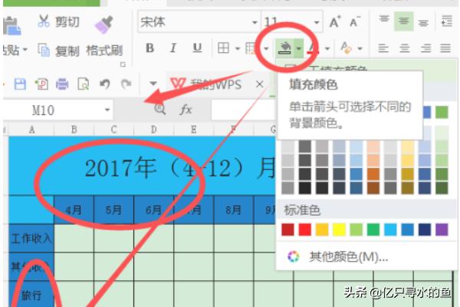Click the fill color paint bucket icon
460x307 pixels.
pyautogui.click(x=284, y=49)
